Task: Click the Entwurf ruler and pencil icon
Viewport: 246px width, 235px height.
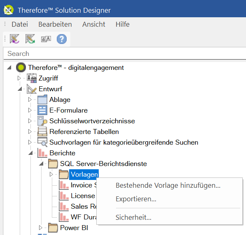Action: pyautogui.click(x=32, y=89)
